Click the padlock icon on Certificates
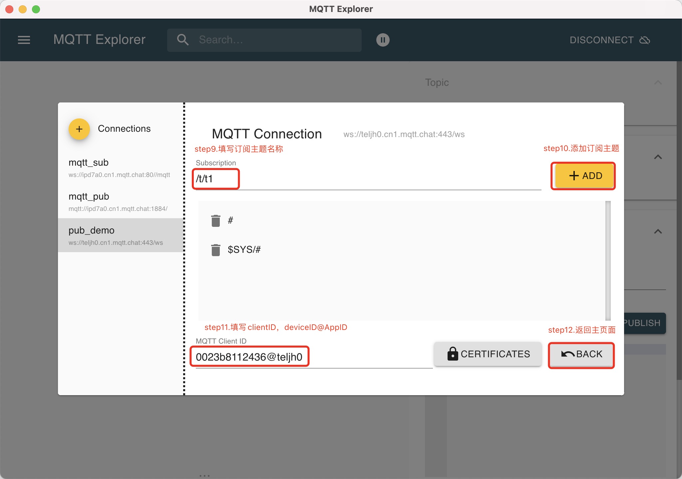This screenshot has height=479, width=682. click(452, 354)
